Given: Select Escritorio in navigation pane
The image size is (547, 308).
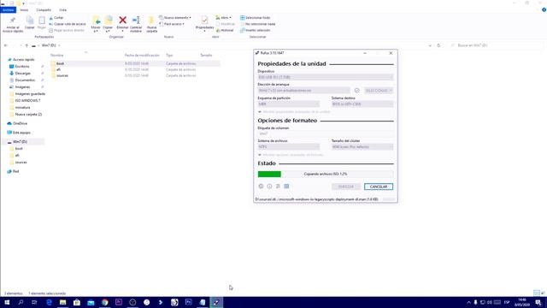Looking at the screenshot, I should tap(22, 67).
